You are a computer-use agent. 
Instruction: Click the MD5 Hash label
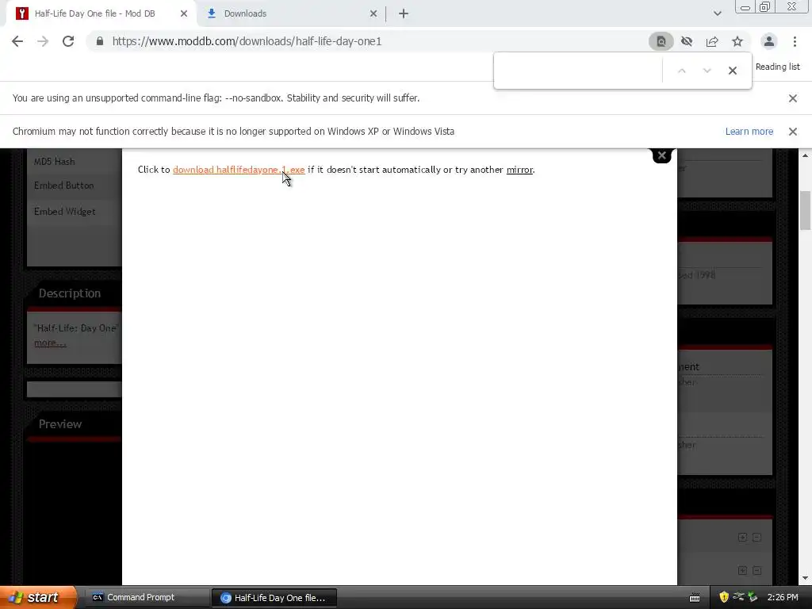coord(55,162)
